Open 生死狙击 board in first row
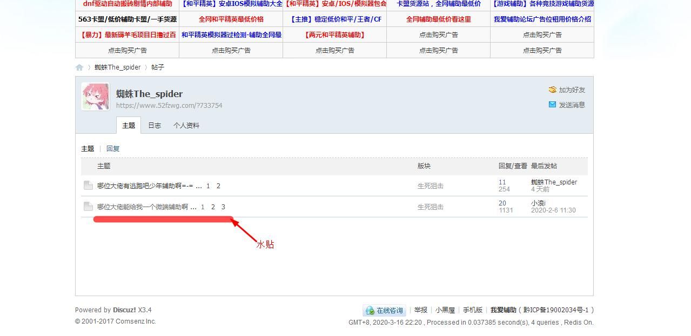Screen dimensions: 691x336 click(431, 186)
